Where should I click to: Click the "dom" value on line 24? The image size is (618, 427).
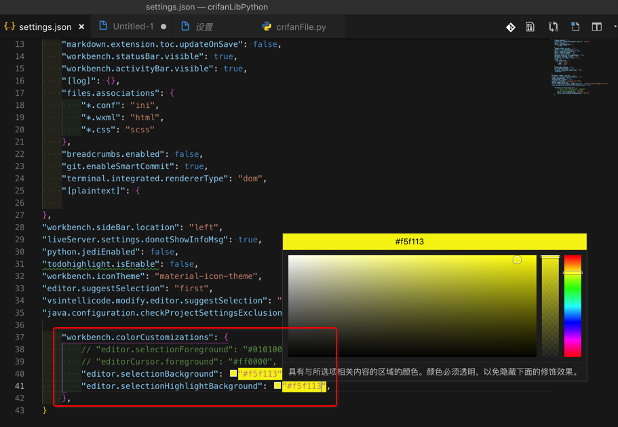point(250,179)
